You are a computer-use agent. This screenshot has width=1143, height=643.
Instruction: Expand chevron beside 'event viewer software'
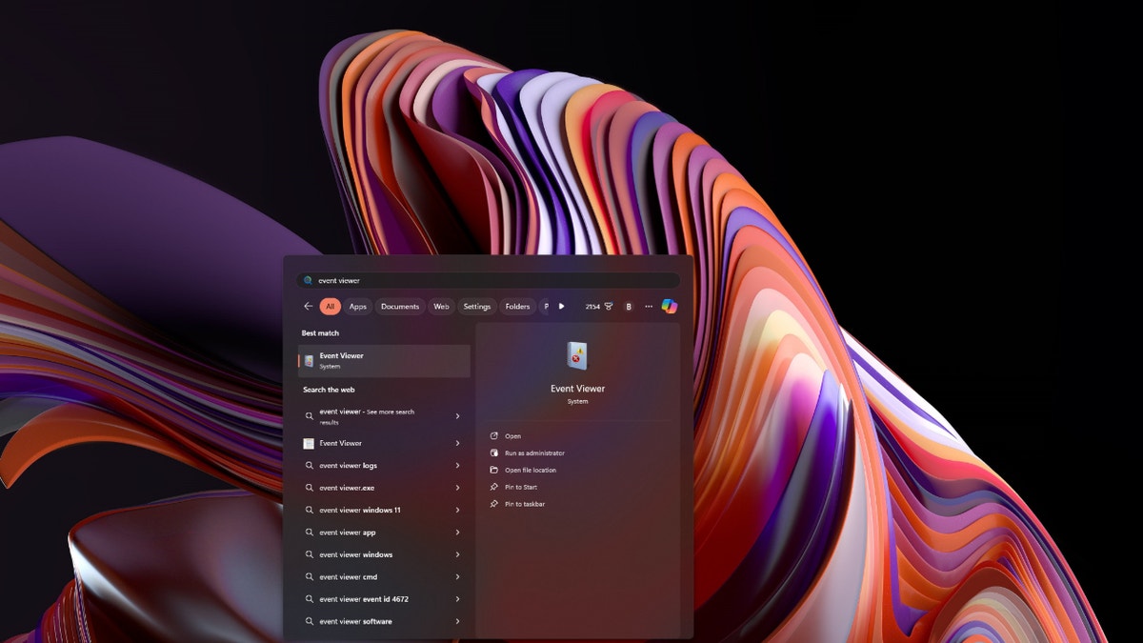tap(458, 621)
